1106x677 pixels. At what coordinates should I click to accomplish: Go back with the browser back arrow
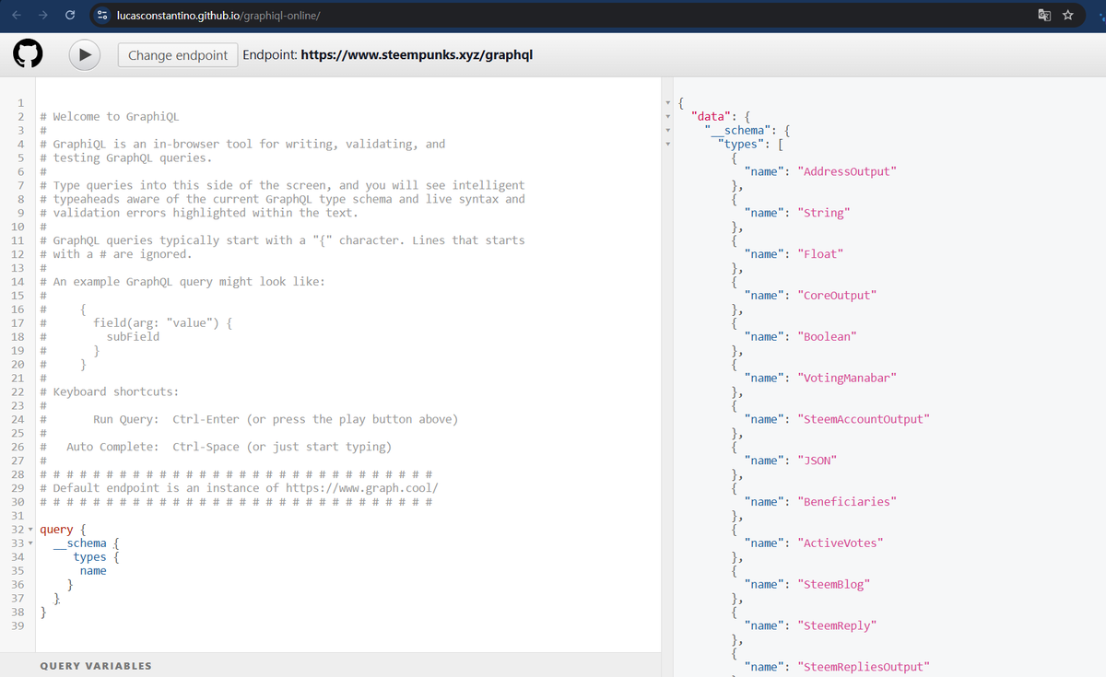(x=16, y=15)
